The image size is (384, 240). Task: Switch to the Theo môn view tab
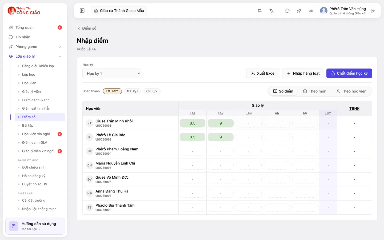click(315, 91)
